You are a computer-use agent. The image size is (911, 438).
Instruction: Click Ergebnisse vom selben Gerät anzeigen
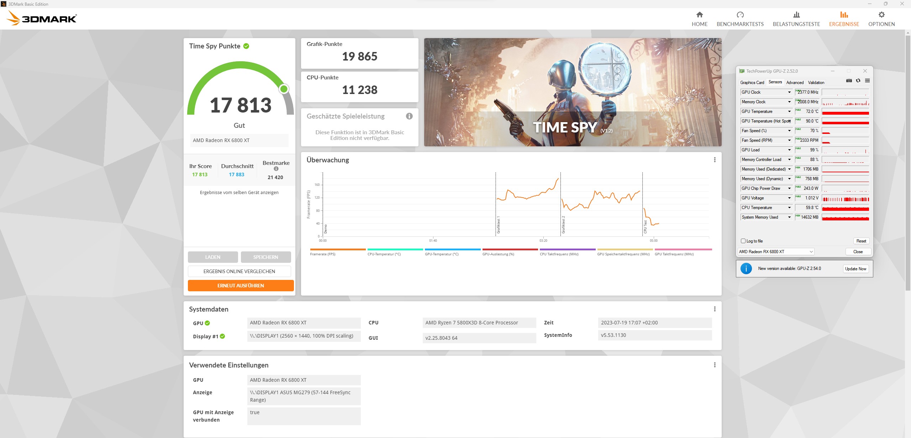point(239,193)
